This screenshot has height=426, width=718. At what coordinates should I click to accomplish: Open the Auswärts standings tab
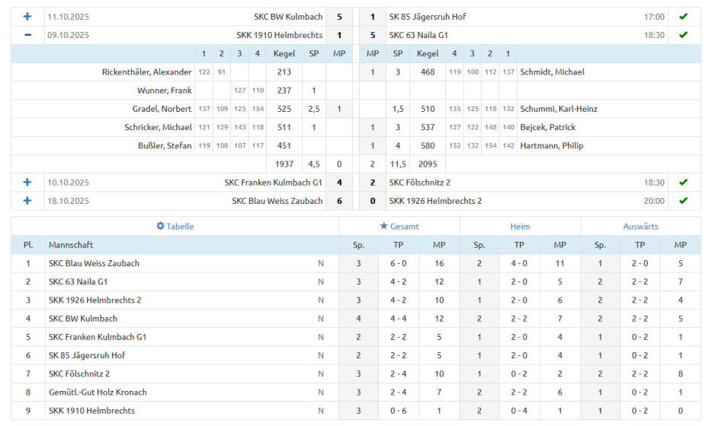click(x=640, y=227)
